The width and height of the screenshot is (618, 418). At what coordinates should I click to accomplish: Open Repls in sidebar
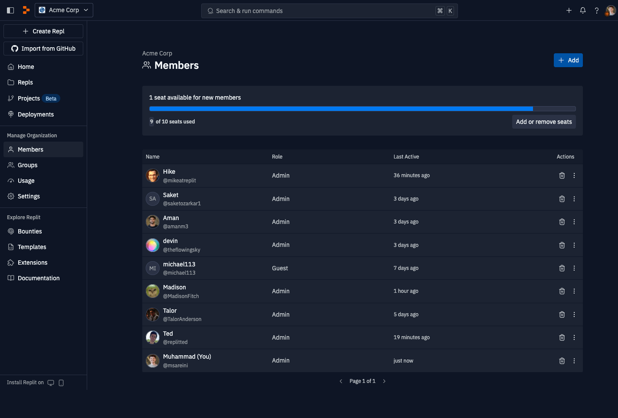43,82
